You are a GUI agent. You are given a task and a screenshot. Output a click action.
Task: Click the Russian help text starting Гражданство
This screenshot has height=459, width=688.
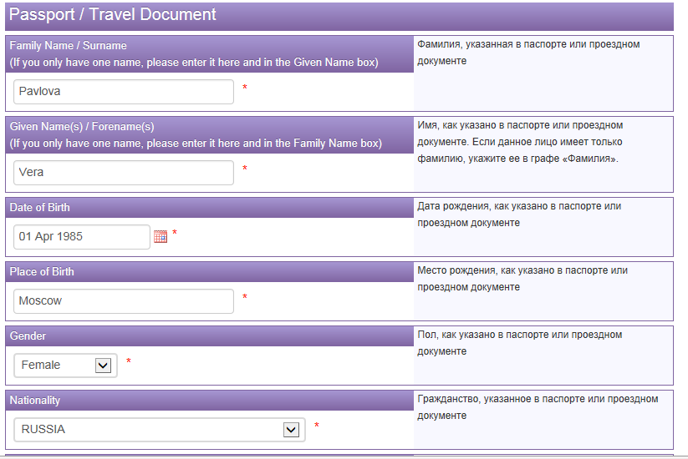pyautogui.click(x=538, y=407)
